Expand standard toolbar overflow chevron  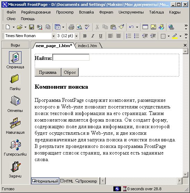186,27
